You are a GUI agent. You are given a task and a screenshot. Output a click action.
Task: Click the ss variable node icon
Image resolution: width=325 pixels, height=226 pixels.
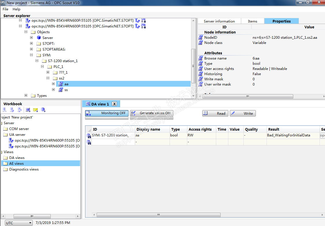pos(60,90)
